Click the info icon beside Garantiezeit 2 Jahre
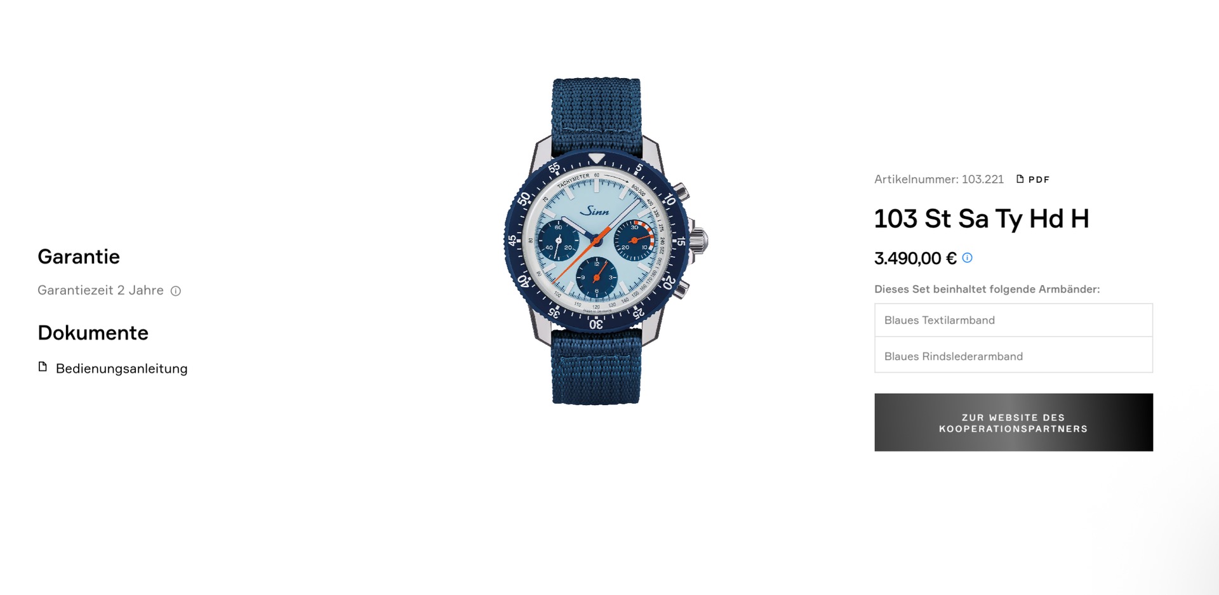This screenshot has height=595, width=1219. [x=176, y=291]
